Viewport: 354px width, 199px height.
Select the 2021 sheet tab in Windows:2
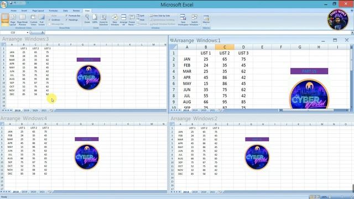point(212,192)
